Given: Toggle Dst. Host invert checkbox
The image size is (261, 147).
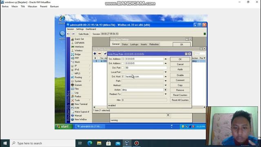Looking at the screenshot, I should click(x=123, y=77).
